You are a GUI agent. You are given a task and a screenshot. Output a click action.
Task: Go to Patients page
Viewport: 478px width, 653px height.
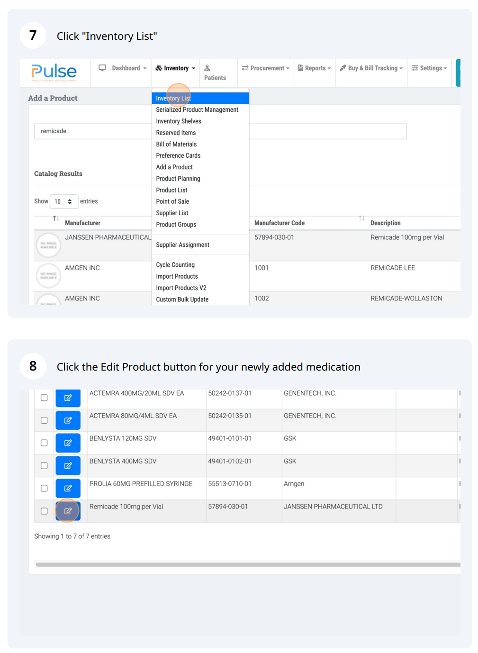(x=215, y=73)
